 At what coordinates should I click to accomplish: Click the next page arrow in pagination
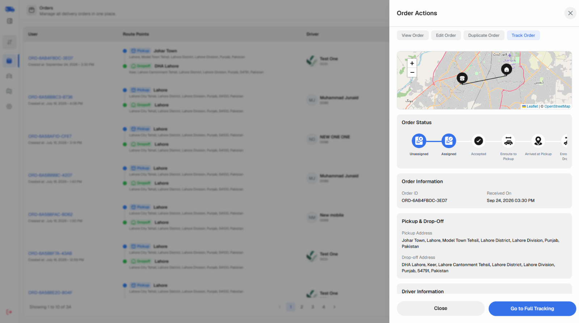[x=334, y=307]
